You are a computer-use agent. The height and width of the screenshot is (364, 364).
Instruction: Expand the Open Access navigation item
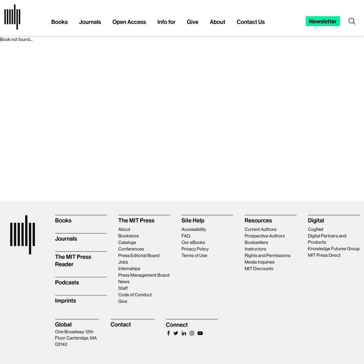click(129, 22)
